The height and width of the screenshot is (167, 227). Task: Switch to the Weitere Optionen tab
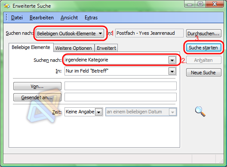(x=74, y=48)
